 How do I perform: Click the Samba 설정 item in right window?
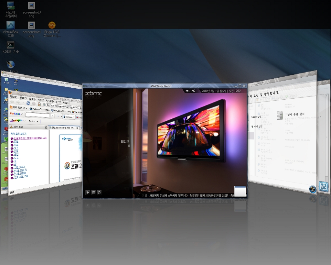click(256, 117)
